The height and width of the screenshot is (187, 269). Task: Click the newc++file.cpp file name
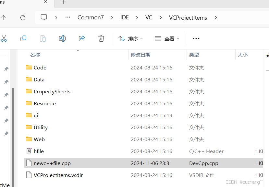pos(52,163)
